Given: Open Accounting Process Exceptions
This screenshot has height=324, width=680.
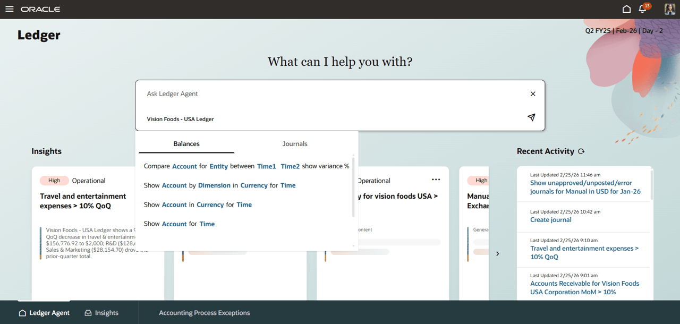Looking at the screenshot, I should [x=205, y=313].
